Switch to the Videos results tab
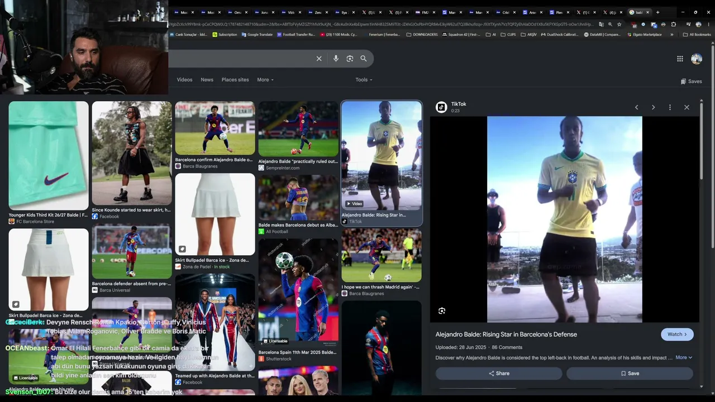This screenshot has width=715, height=402. pos(184,80)
